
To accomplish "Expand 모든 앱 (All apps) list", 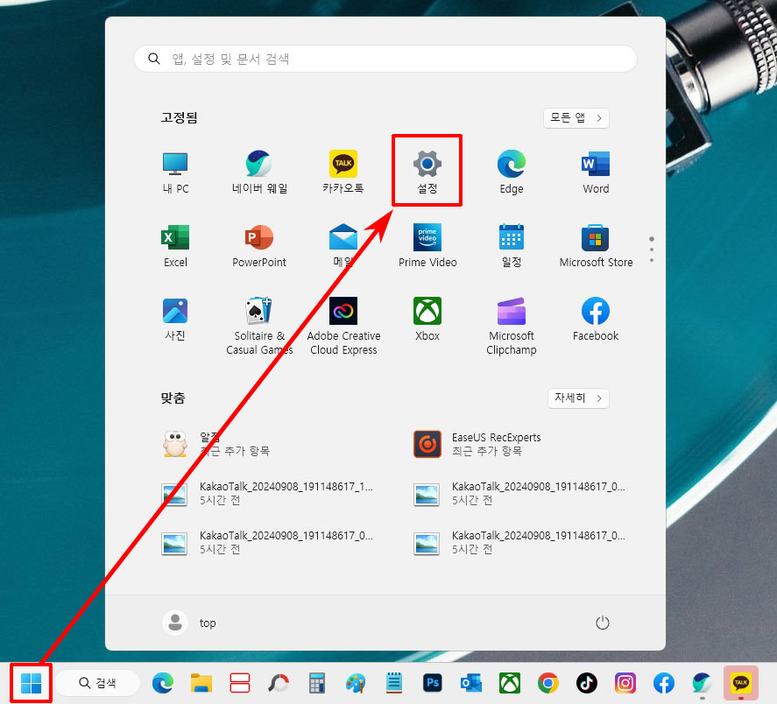I will (576, 118).
